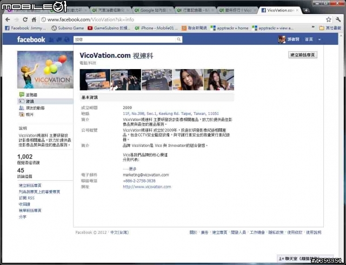Screen dimensions: 346x265
Task: Open the account dropdown arrow in the Facebook header
Action: coord(320,39)
